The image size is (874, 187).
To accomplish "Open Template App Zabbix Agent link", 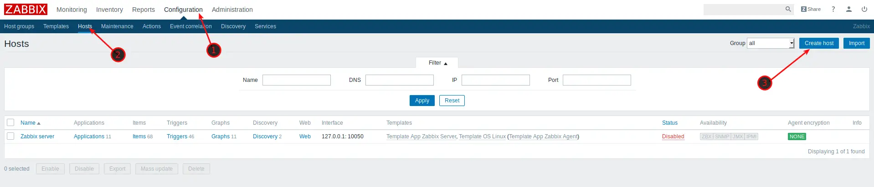I will tap(543, 136).
